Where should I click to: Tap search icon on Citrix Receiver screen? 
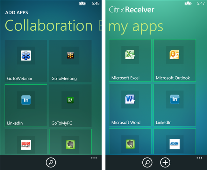click(x=147, y=162)
